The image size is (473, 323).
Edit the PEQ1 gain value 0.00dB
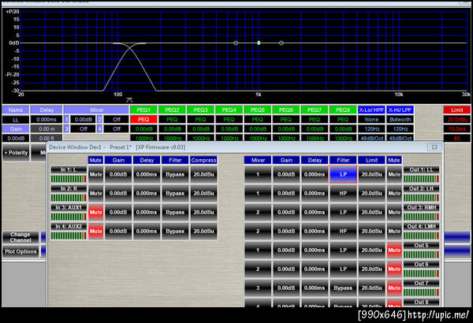point(143,128)
